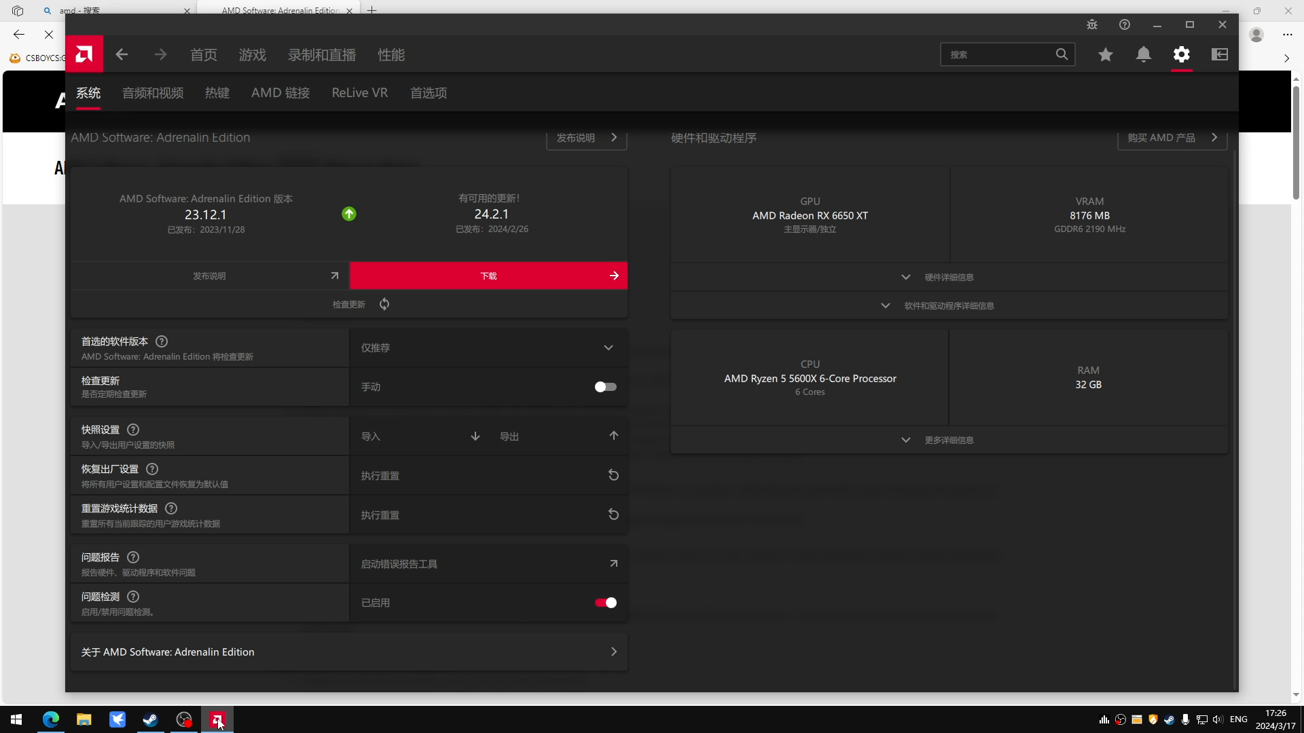Click the search magnifier icon
The image size is (1304, 733).
[x=1062, y=54]
